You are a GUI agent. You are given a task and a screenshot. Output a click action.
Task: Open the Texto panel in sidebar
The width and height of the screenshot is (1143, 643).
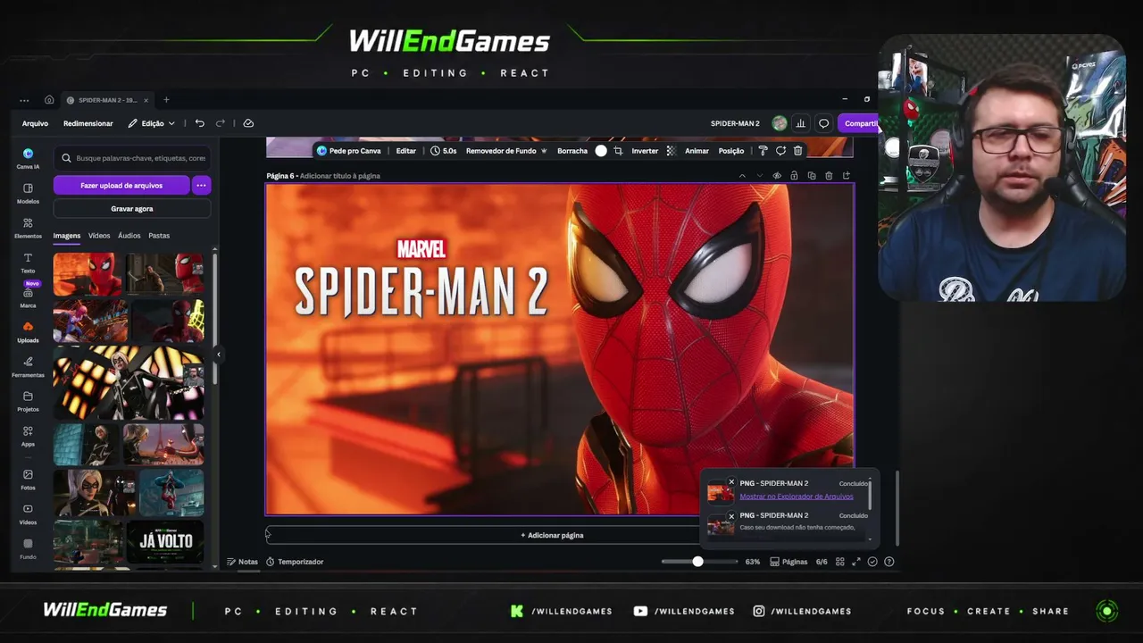pyautogui.click(x=28, y=263)
